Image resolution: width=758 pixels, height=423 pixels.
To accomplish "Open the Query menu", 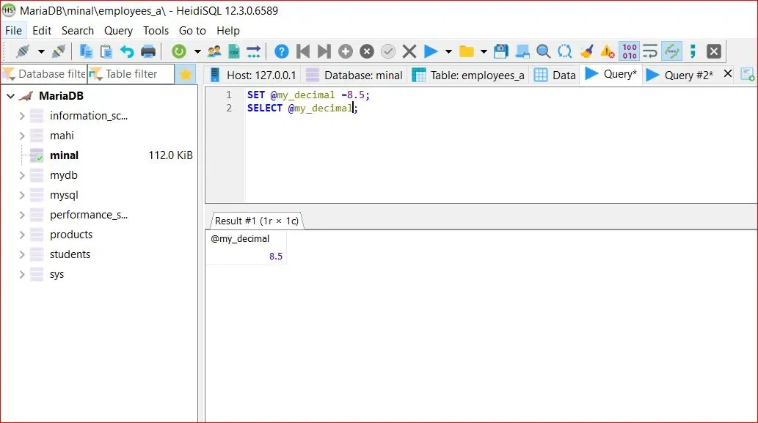I will click(x=118, y=30).
